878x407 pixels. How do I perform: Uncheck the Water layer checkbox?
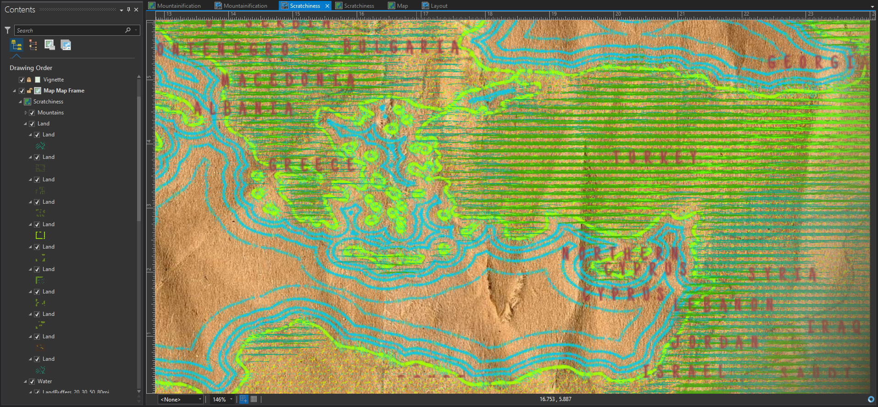[x=32, y=381]
